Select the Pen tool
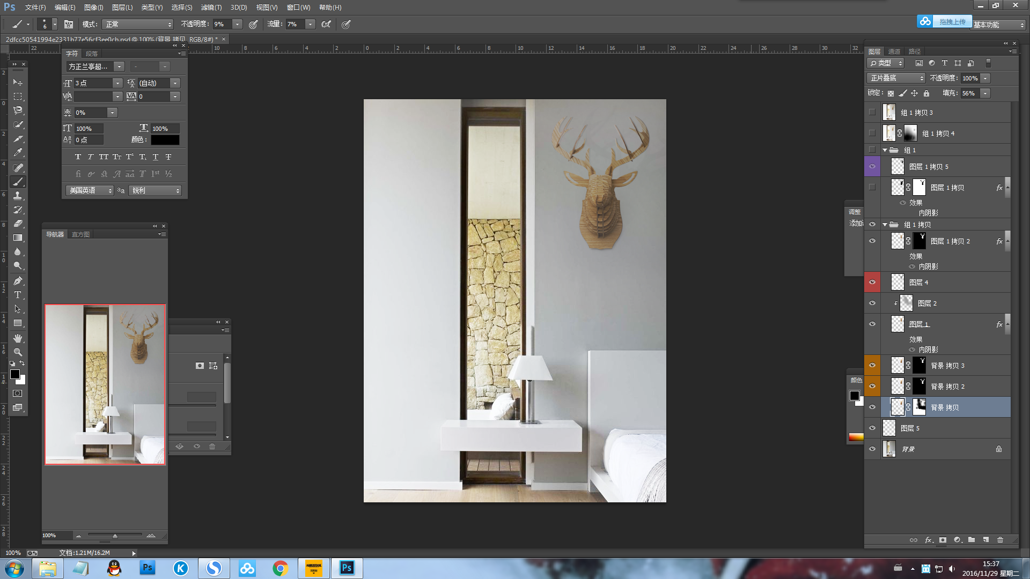This screenshot has height=579, width=1030. coord(18,281)
